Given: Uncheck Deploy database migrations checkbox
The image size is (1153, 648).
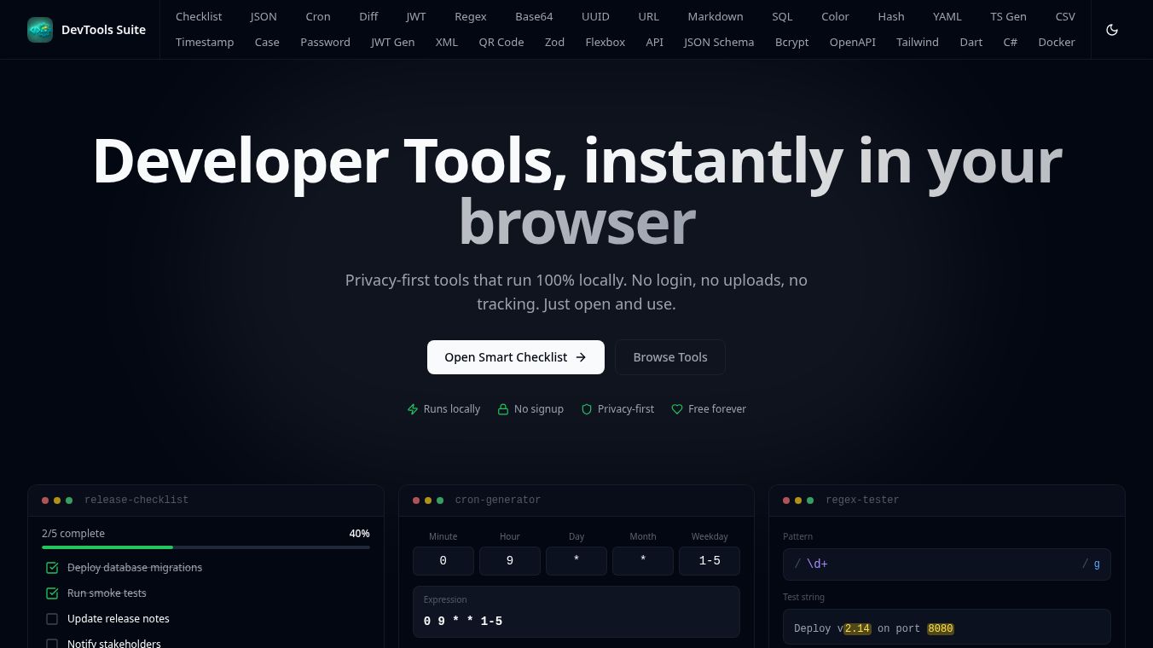Looking at the screenshot, I should pyautogui.click(x=52, y=568).
